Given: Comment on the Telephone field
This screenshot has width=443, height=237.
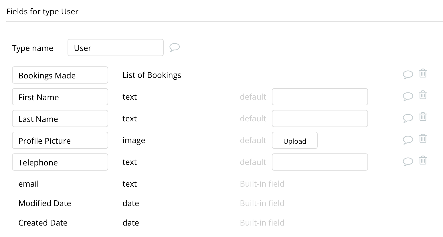Looking at the screenshot, I should click(408, 161).
